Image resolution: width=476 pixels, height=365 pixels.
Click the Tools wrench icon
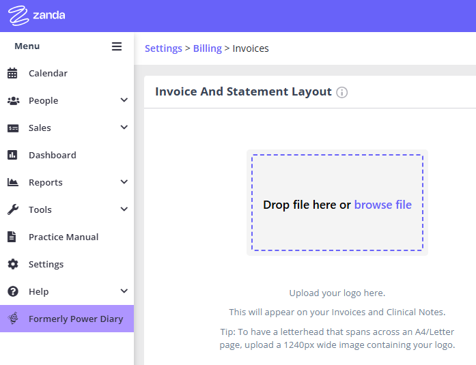[13, 209]
